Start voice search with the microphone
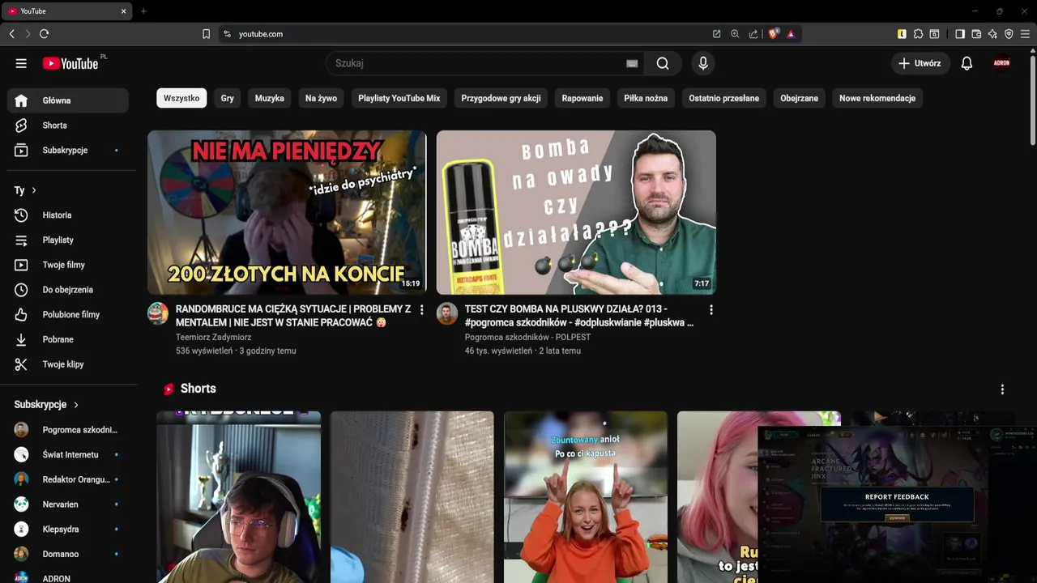Image resolution: width=1037 pixels, height=583 pixels. [702, 63]
